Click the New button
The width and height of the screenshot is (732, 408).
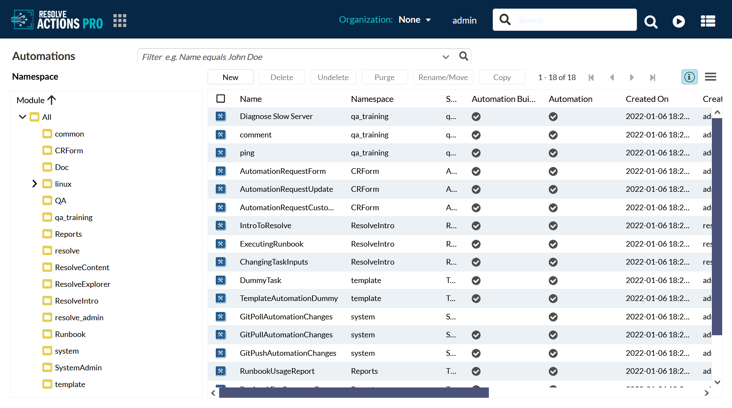pos(230,77)
